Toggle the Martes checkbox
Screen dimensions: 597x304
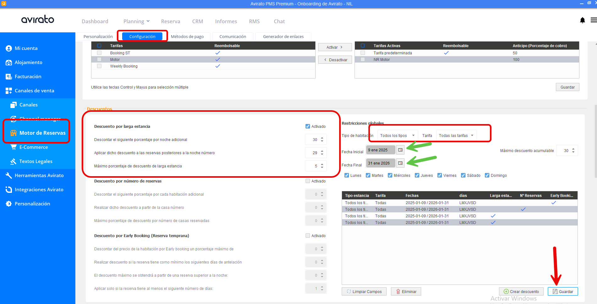[368, 176]
